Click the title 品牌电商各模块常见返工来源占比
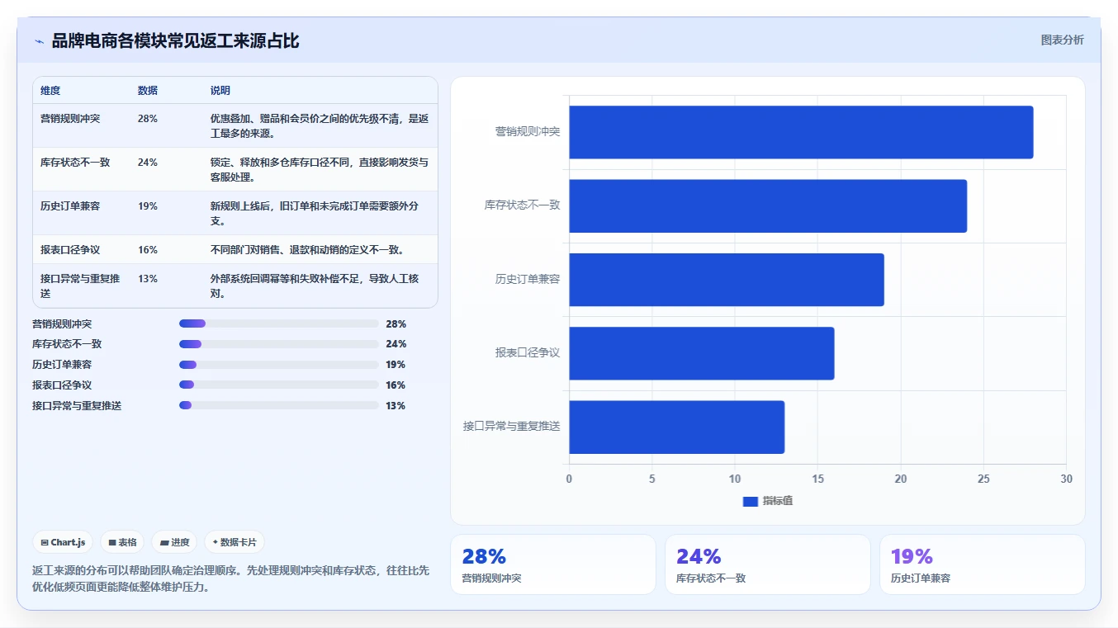The height and width of the screenshot is (628, 1118). (175, 41)
